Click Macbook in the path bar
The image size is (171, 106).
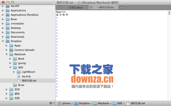coord(101,103)
